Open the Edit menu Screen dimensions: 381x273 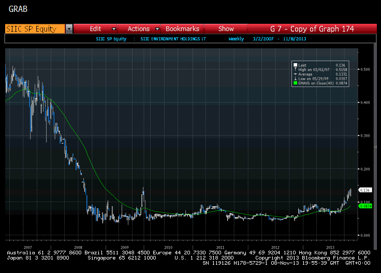coord(95,29)
